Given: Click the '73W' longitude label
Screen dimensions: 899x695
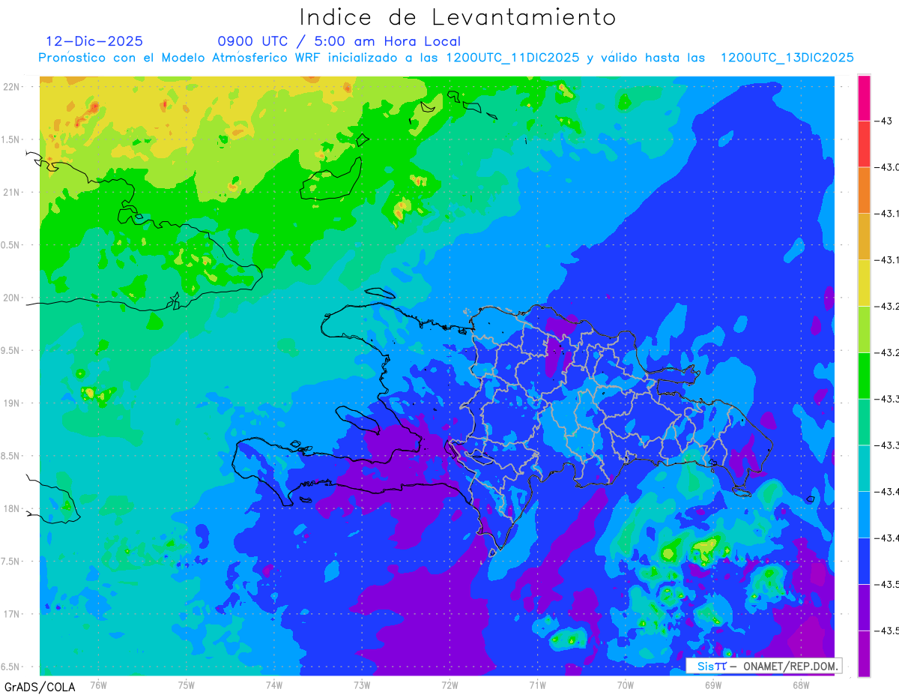Looking at the screenshot, I should (362, 685).
